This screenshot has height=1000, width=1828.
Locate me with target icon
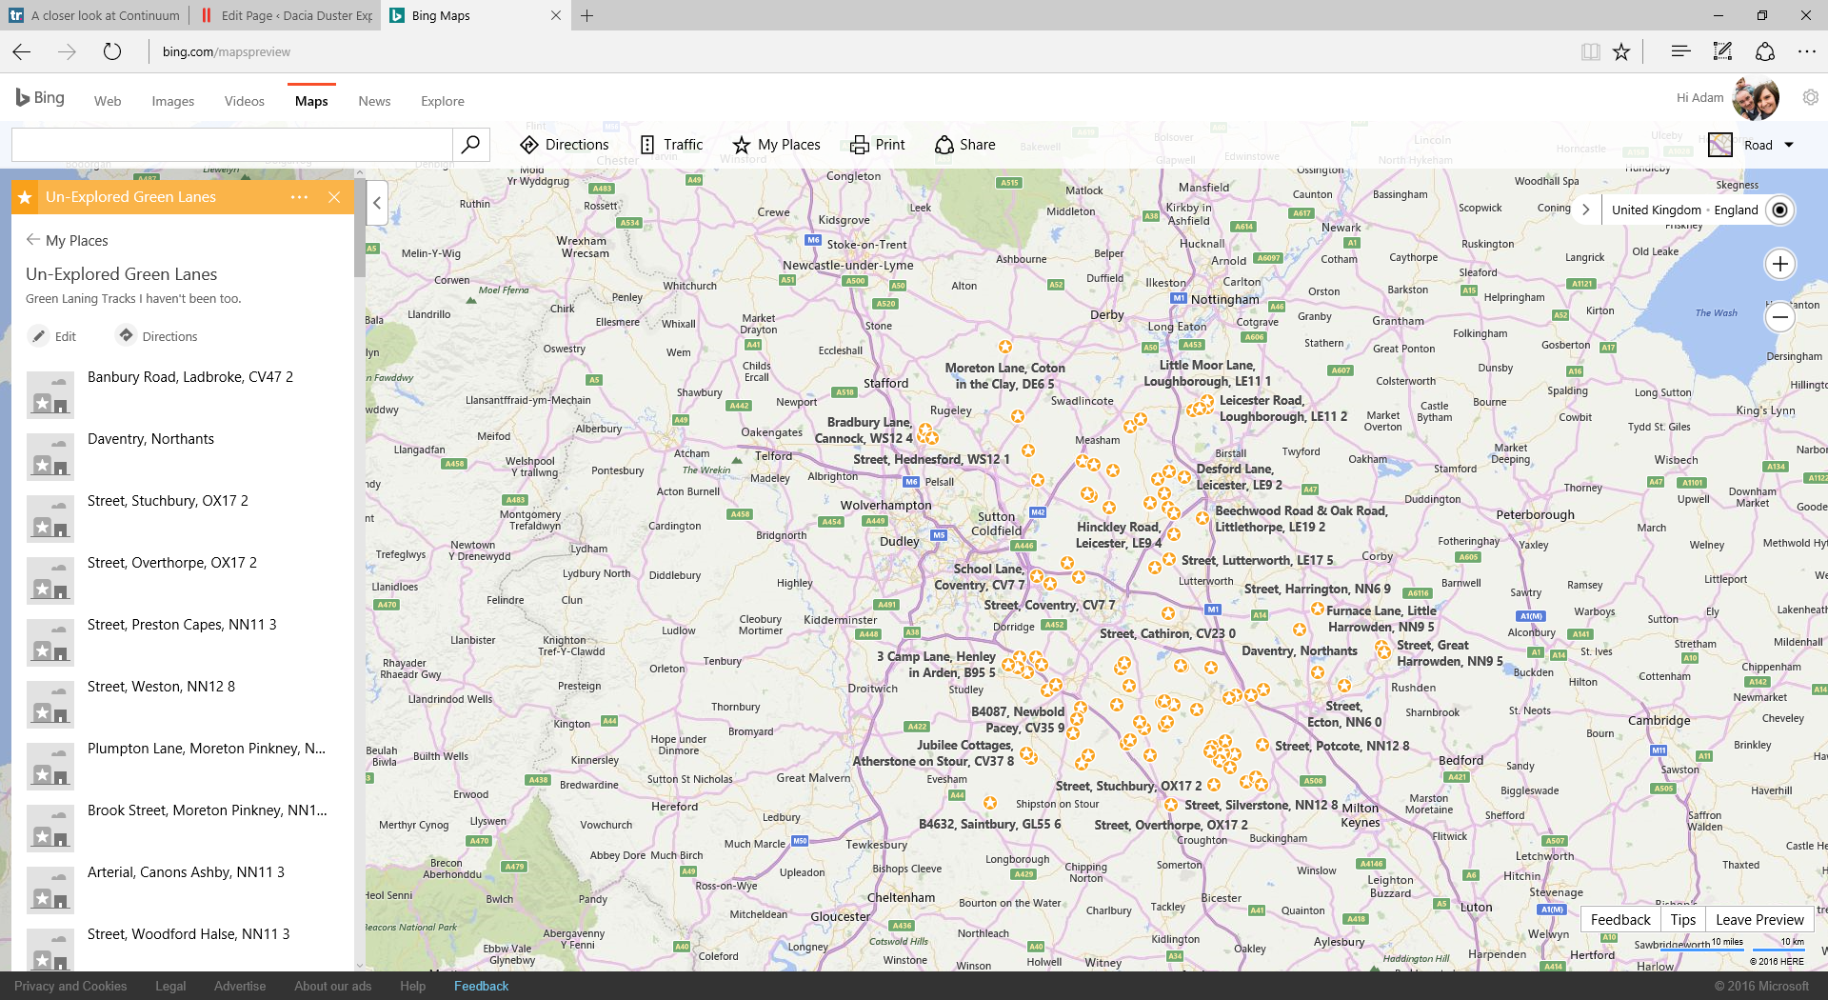[1779, 210]
